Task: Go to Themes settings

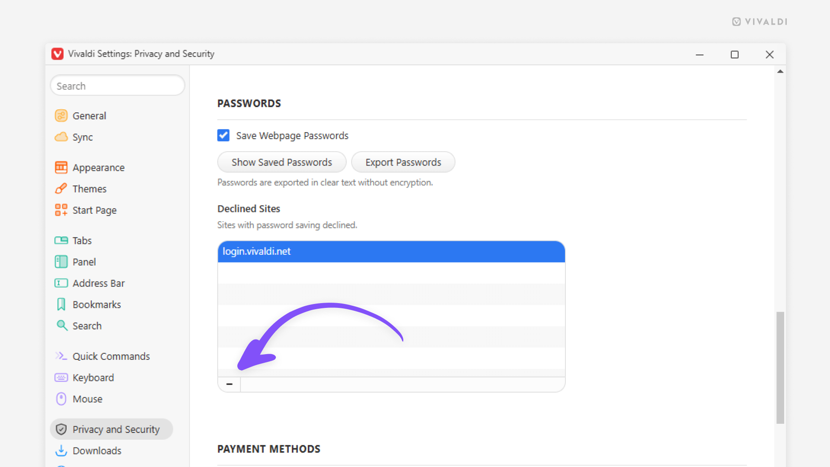Action: [89, 189]
